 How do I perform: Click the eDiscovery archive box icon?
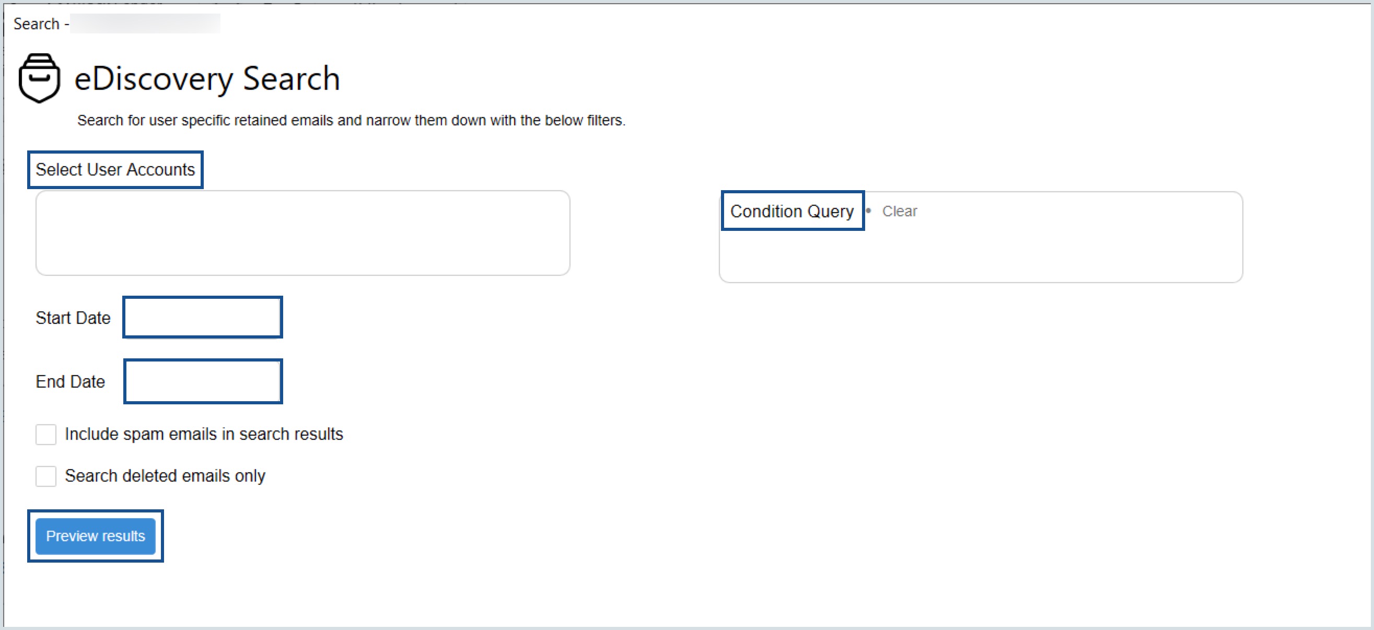pyautogui.click(x=39, y=78)
